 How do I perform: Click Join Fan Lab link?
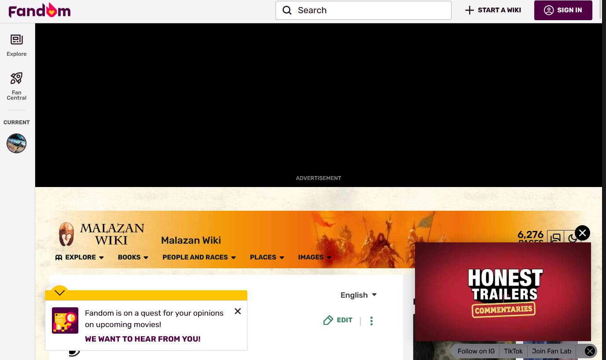tap(551, 351)
